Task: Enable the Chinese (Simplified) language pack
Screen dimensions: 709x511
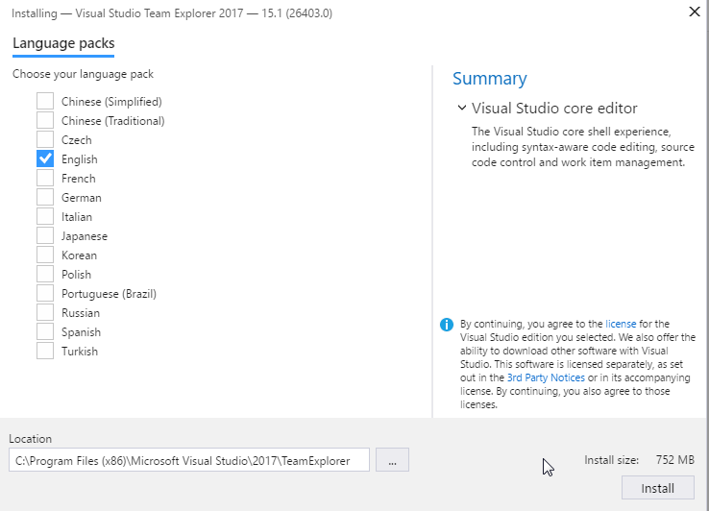Action: coord(45,101)
